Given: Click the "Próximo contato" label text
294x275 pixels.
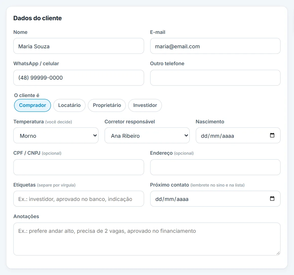Looking at the screenshot, I should pyautogui.click(x=170, y=185).
